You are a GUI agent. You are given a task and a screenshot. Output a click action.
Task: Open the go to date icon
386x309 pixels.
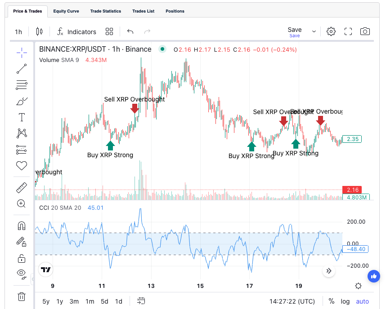tap(141, 301)
